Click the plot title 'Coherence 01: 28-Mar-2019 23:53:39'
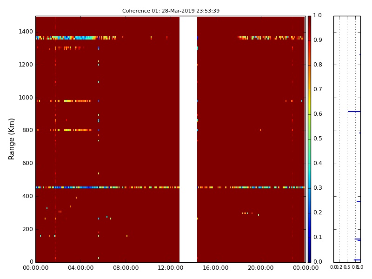372x279 pixels. click(171, 11)
